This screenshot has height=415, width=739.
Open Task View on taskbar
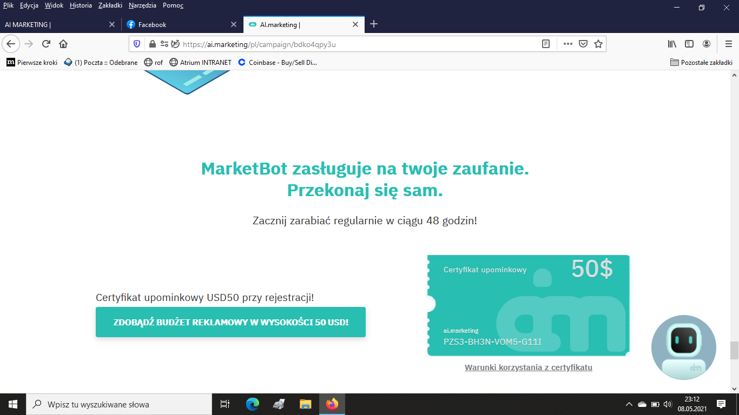point(225,404)
